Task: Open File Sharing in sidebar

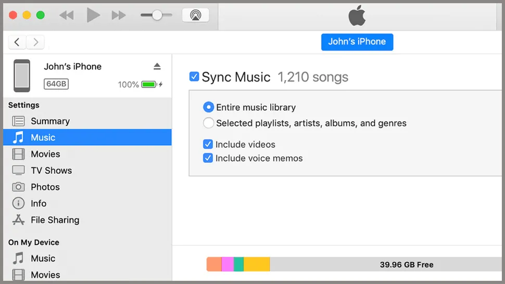Action: pyautogui.click(x=55, y=220)
